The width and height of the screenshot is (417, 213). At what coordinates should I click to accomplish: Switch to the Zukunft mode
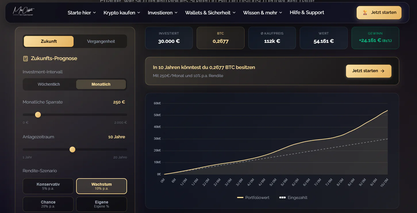tap(49, 41)
